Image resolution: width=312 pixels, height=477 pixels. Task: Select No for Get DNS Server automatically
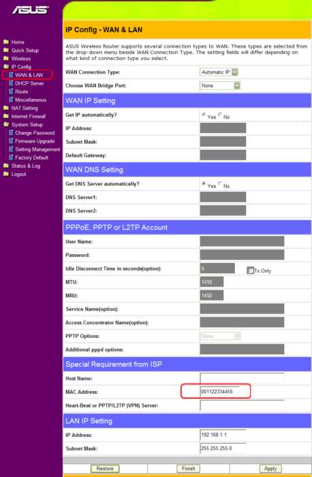pos(220,184)
